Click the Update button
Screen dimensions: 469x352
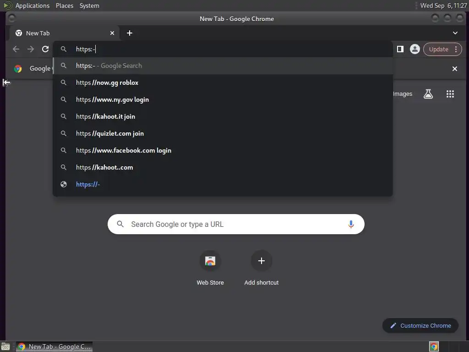tap(438, 49)
